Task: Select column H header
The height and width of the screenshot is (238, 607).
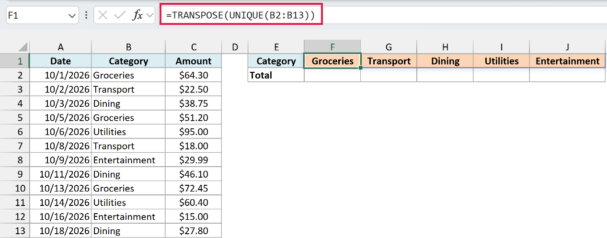Action: click(445, 47)
